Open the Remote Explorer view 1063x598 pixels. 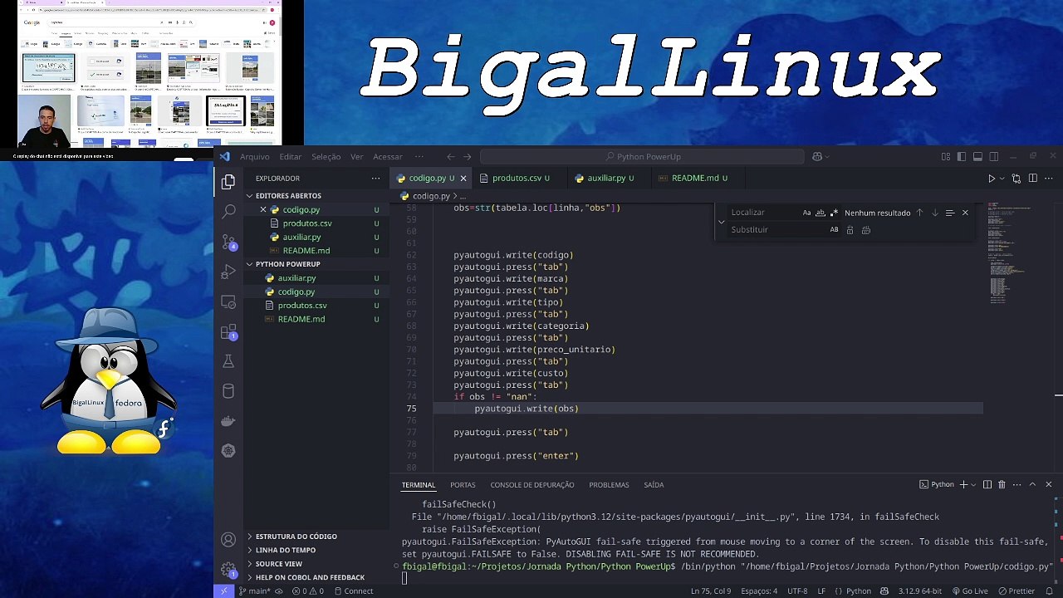click(x=228, y=302)
